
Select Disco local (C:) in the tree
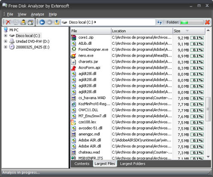(x=28, y=35)
